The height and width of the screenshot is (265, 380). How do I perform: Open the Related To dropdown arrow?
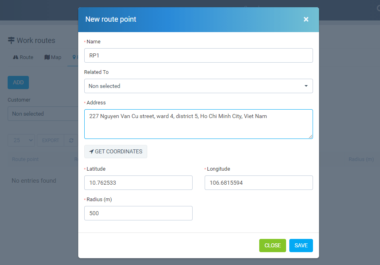306,86
